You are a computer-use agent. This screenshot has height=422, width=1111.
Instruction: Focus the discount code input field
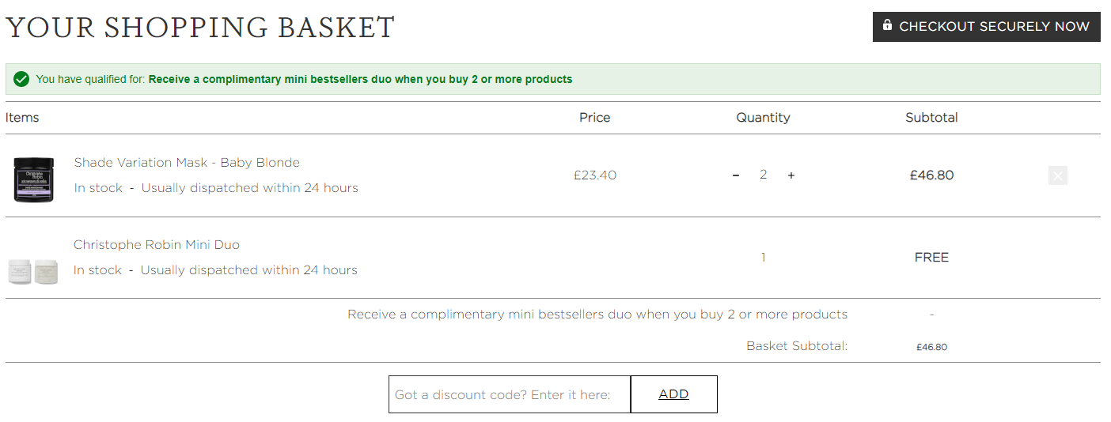[x=510, y=394]
